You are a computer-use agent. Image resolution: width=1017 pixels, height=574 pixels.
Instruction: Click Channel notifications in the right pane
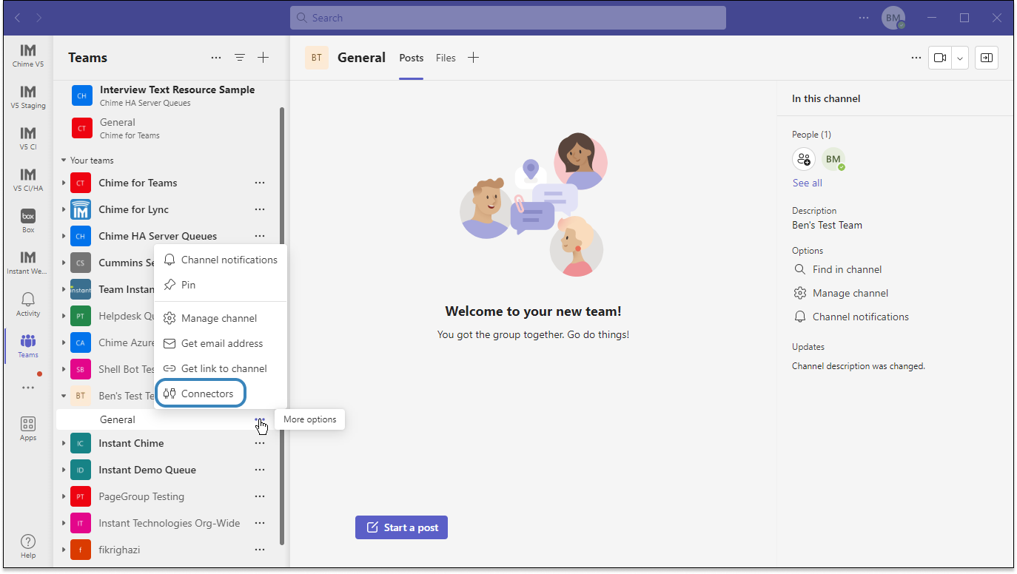click(x=850, y=317)
